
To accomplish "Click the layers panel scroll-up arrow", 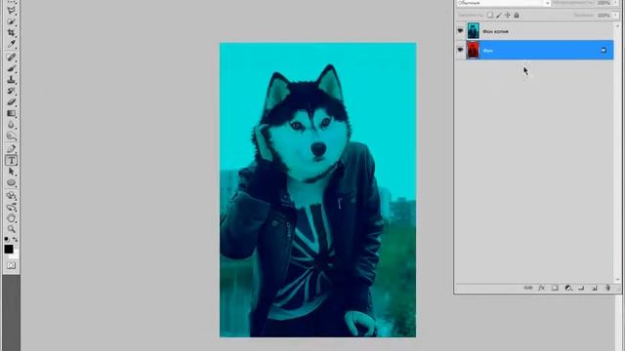I will tap(618, 25).
